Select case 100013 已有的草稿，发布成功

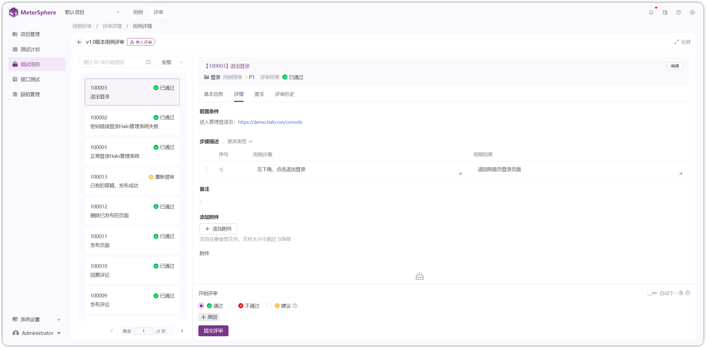(x=132, y=181)
